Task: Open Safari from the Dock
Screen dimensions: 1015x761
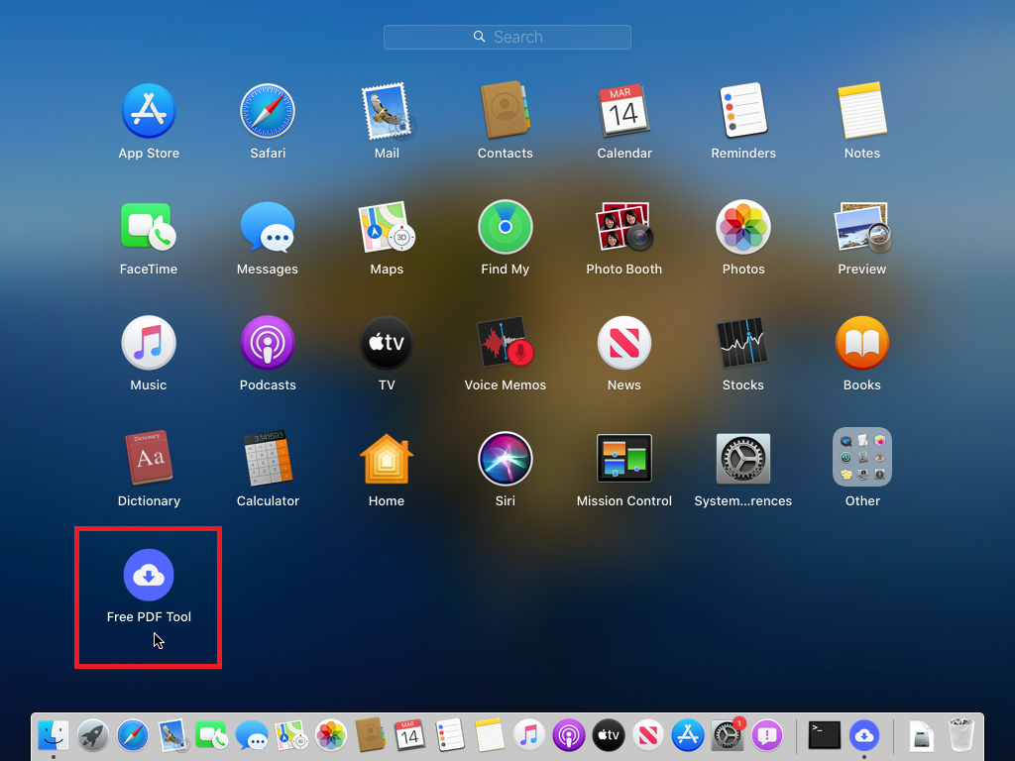Action: tap(132, 736)
